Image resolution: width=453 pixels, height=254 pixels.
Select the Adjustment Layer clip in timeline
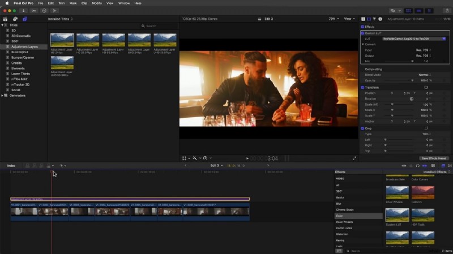pyautogui.click(x=130, y=199)
